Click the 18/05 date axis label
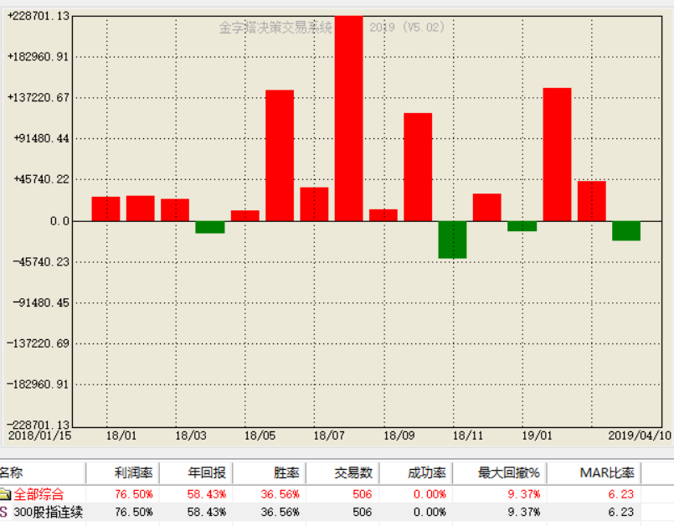The image size is (674, 526). tap(260, 436)
